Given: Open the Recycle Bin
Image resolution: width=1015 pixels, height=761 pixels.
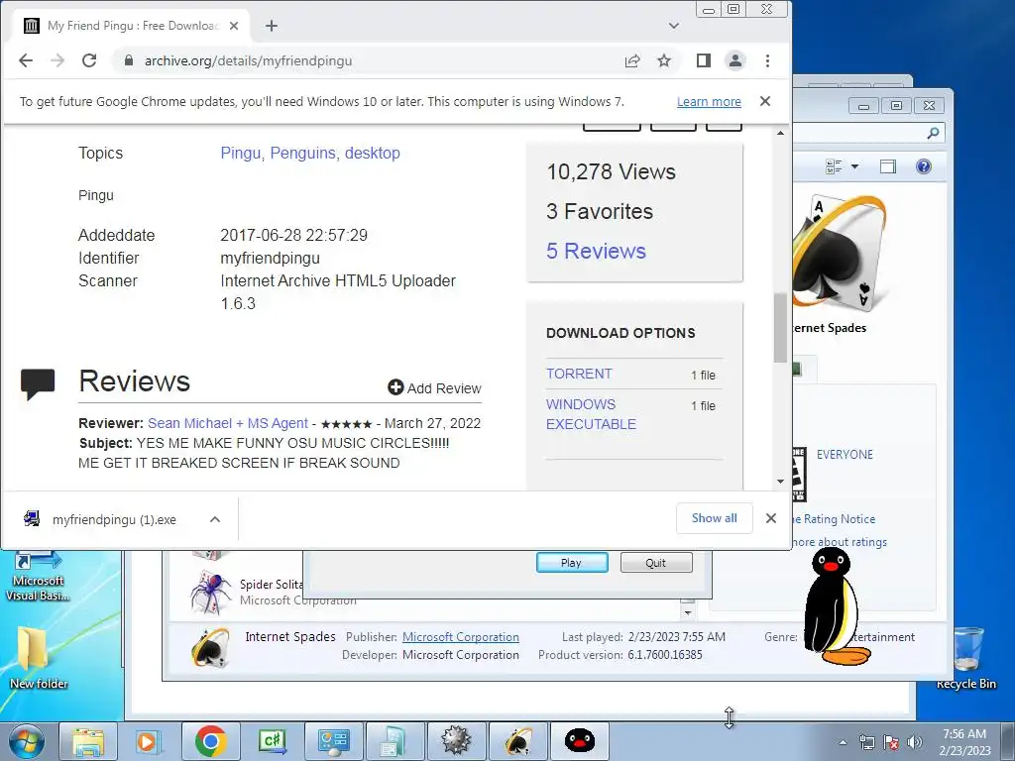Looking at the screenshot, I should coord(965,658).
